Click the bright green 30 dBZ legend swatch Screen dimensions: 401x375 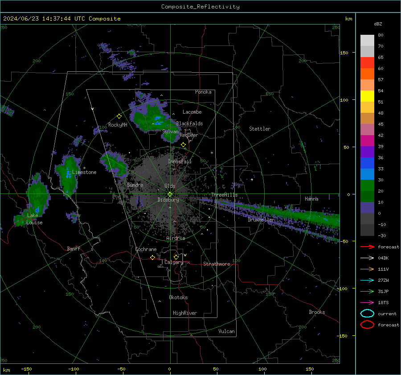[x=367, y=185]
